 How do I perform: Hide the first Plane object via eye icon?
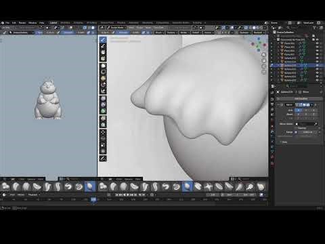click(318, 43)
